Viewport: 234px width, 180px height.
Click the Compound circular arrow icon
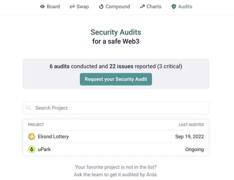coord(101,7)
